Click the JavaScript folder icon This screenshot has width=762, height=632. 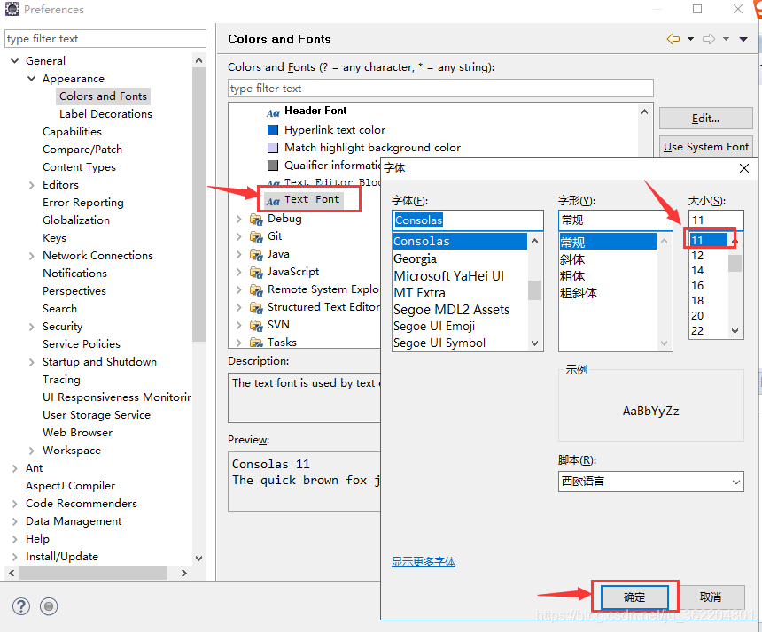[256, 272]
